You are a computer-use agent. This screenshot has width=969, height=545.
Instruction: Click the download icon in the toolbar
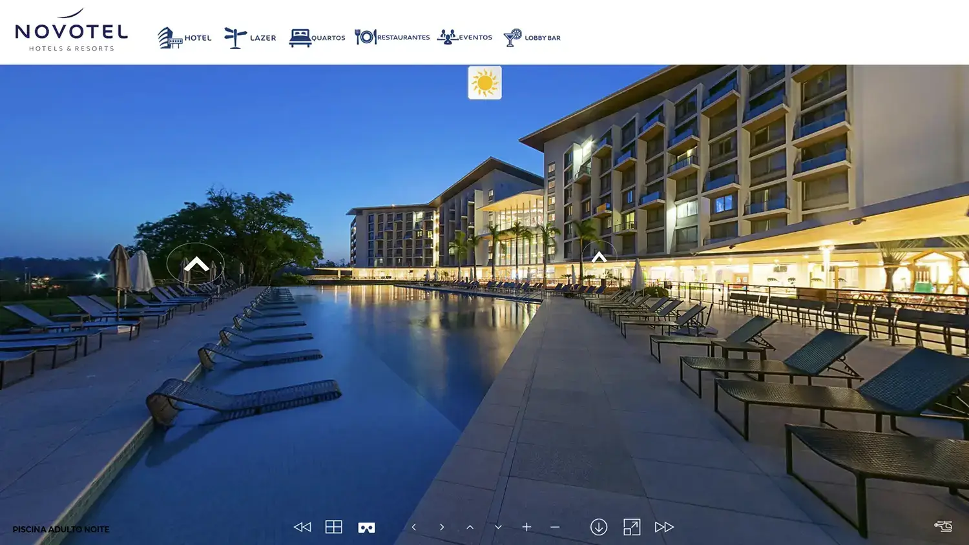click(599, 527)
